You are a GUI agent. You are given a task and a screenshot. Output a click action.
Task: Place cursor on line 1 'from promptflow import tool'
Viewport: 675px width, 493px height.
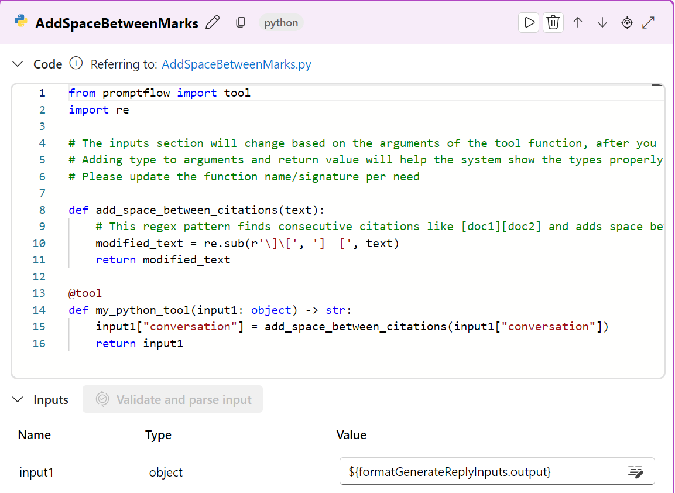tap(160, 93)
